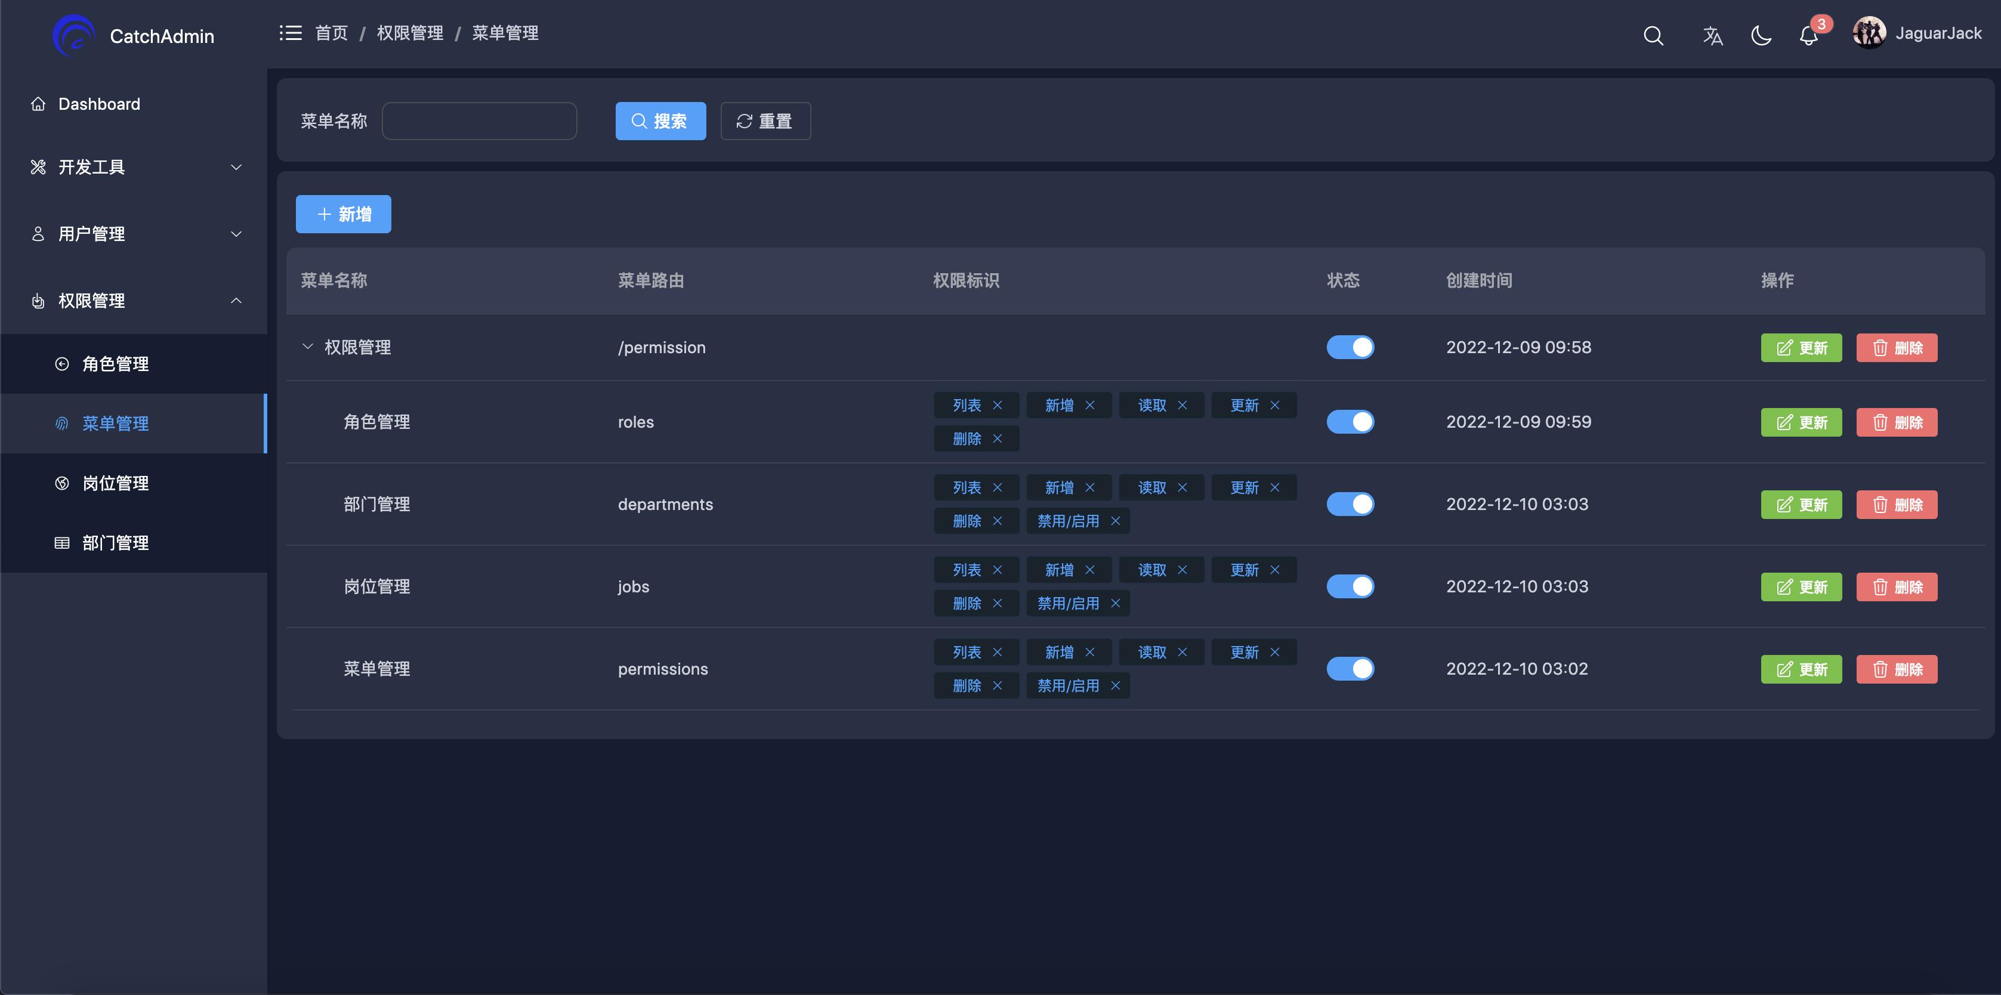Turn off status switch for roles row

pyautogui.click(x=1350, y=422)
